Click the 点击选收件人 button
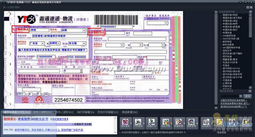Screen dimensions: 255x137 coord(97,32)
